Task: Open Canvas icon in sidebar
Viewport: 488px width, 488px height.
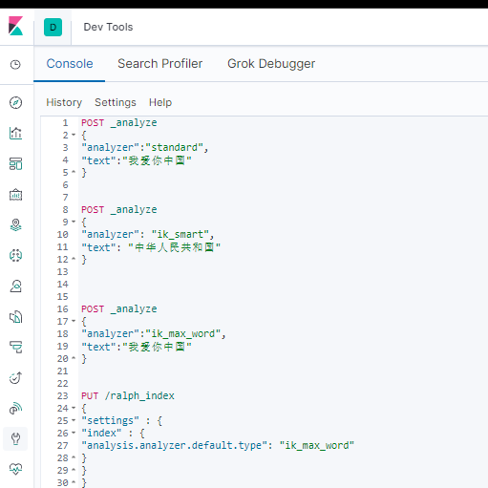Action: click(x=15, y=194)
